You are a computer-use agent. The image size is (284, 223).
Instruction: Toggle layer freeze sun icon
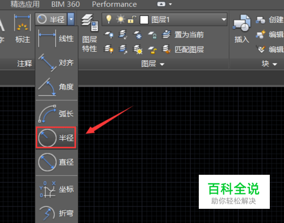point(120,19)
